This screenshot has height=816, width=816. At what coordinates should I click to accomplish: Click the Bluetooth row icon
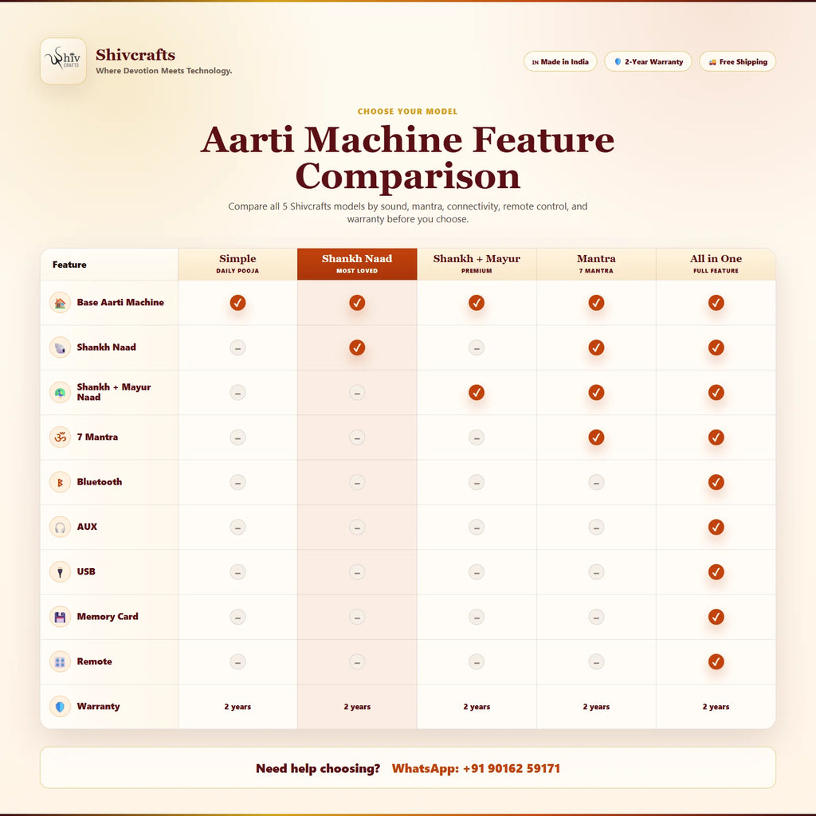point(60,482)
